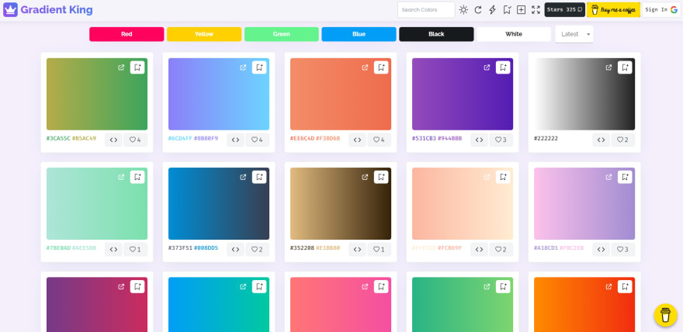This screenshot has height=332, width=683.
Task: Bookmark the #222222 grayscale gradient
Action: click(625, 67)
